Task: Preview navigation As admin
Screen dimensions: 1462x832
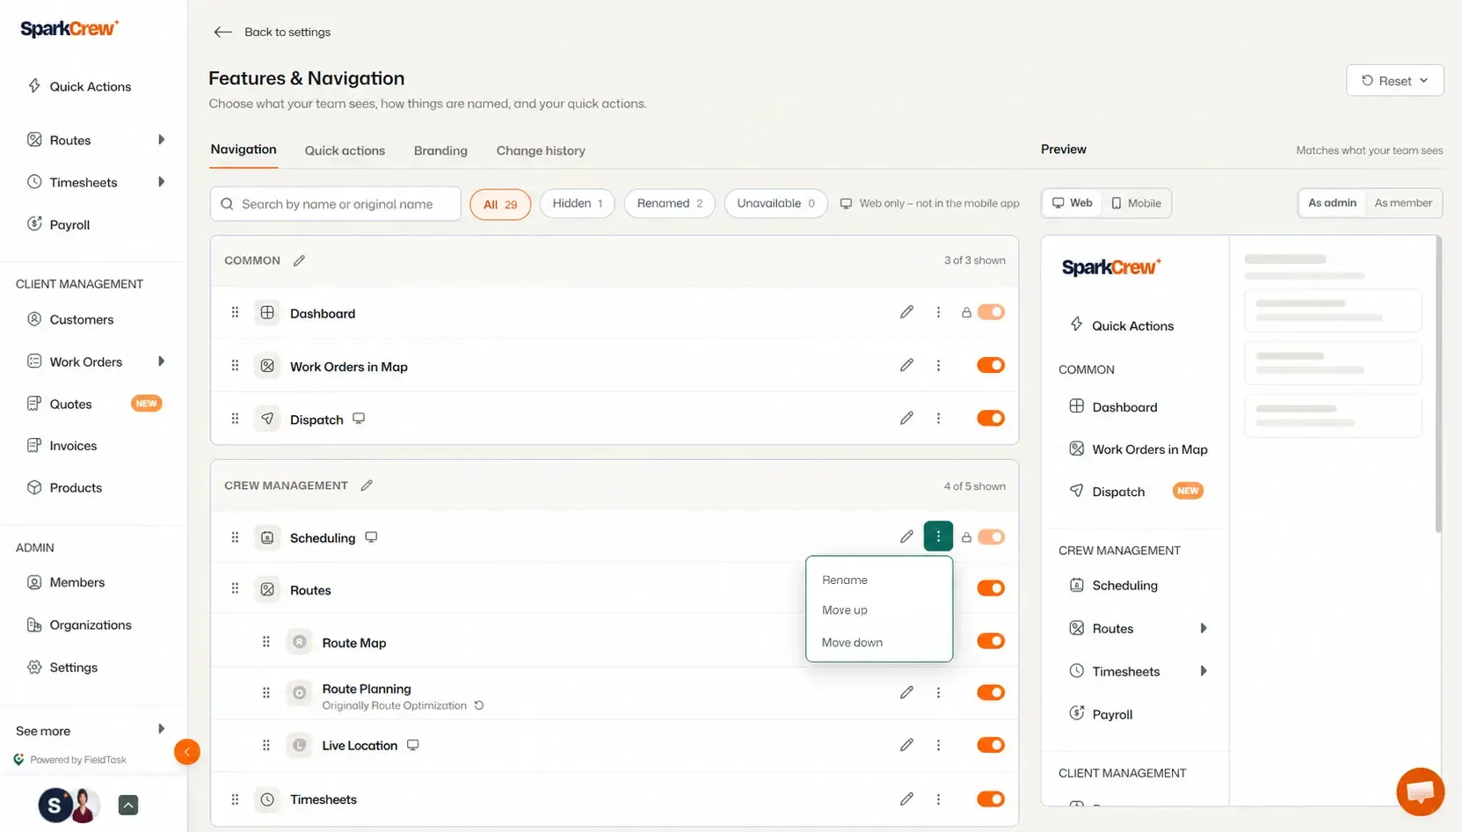Action: 1332,203
